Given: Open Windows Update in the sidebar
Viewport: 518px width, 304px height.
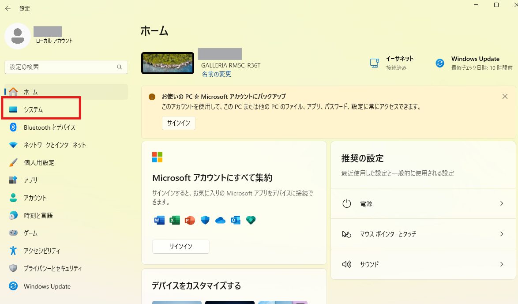Looking at the screenshot, I should 66,286.
